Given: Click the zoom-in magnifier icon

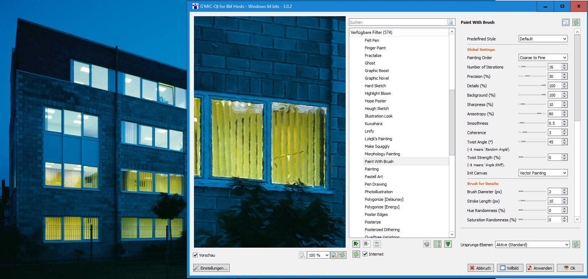Looking at the screenshot, I should tap(334, 255).
